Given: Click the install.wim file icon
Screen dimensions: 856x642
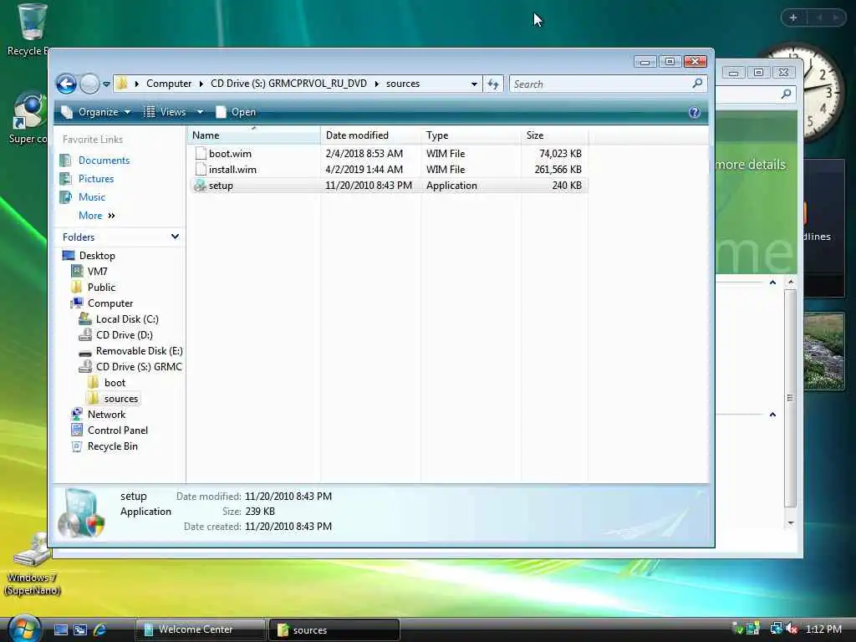Looking at the screenshot, I should click(x=201, y=169).
